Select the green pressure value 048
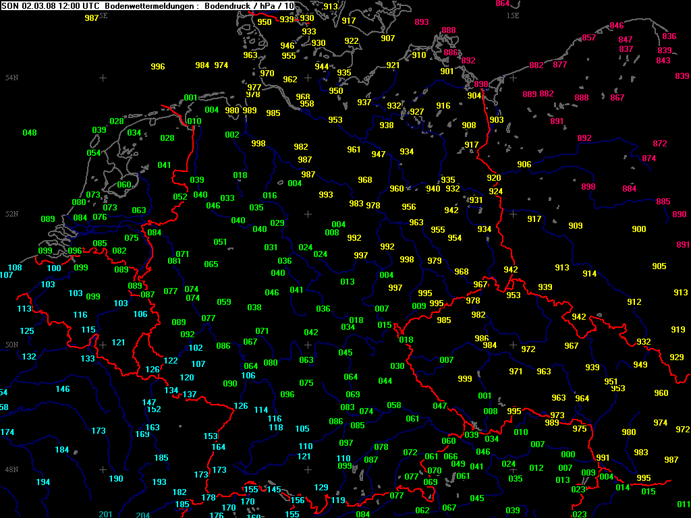 point(30,133)
